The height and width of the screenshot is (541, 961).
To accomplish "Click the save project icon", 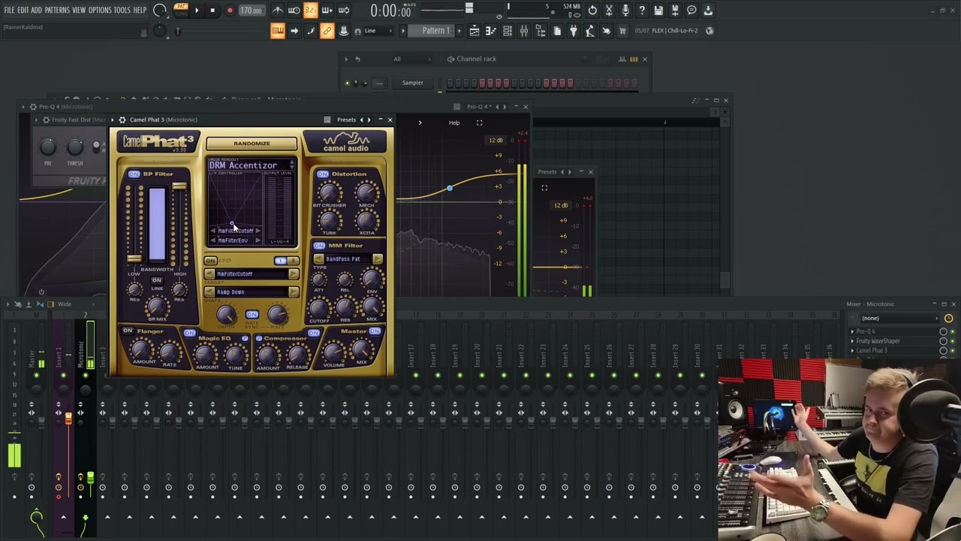I will pos(658,11).
